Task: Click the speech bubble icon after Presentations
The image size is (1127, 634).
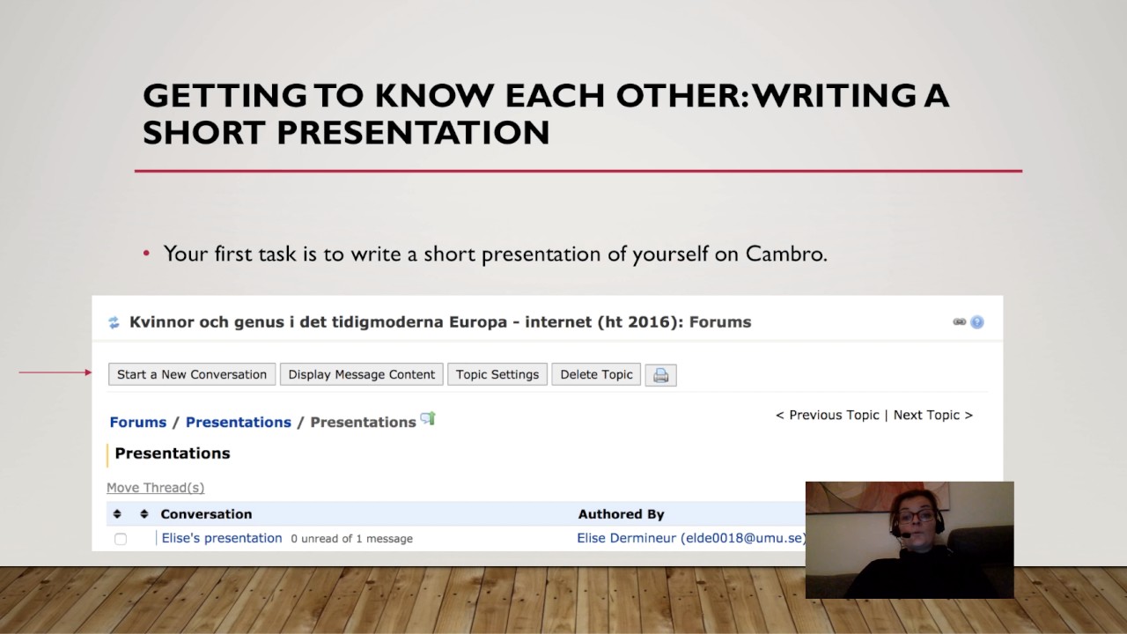Action: pyautogui.click(x=428, y=419)
